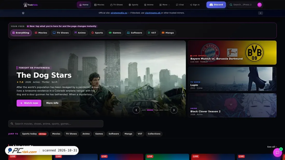This screenshot has height=160, width=285.
Task: Click the pink search submit arrow
Action: pos(260,5)
